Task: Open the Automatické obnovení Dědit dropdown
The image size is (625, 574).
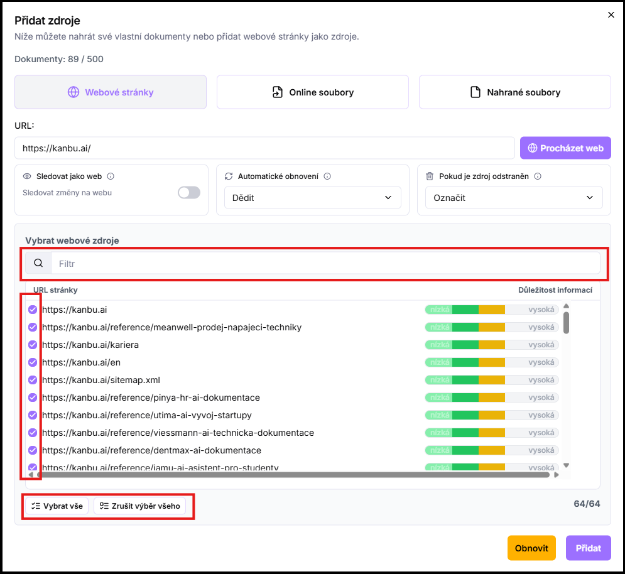Action: pyautogui.click(x=313, y=198)
